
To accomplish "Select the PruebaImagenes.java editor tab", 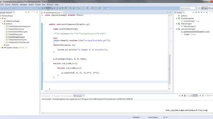I will pos(52,13).
